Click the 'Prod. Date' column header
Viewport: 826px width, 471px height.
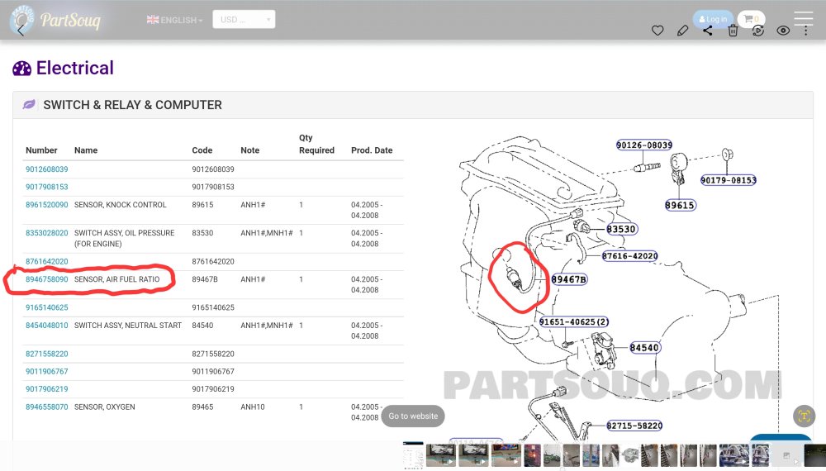tap(372, 150)
